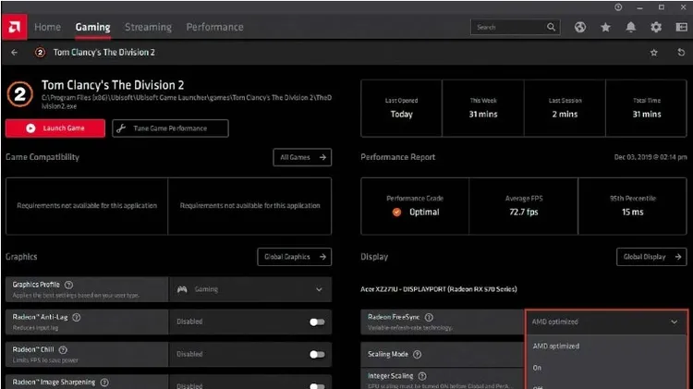Open Scaling Mode help icon
This screenshot has width=693, height=389.
pyautogui.click(x=418, y=354)
